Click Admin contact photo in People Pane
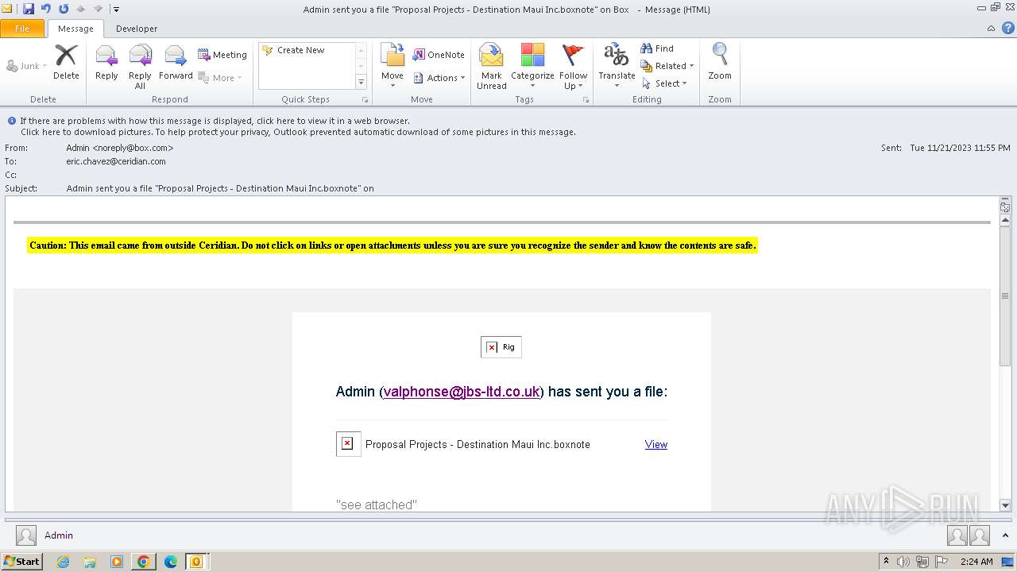 click(26, 535)
